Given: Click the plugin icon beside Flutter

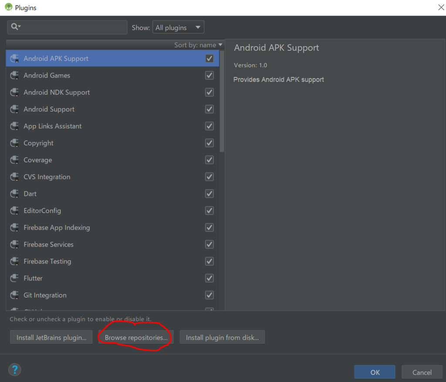Looking at the screenshot, I should click(x=14, y=278).
